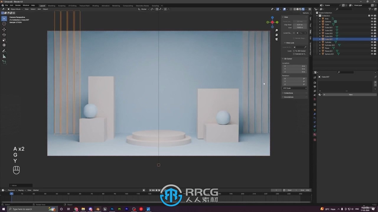Select the Move tool

pos(4,29)
